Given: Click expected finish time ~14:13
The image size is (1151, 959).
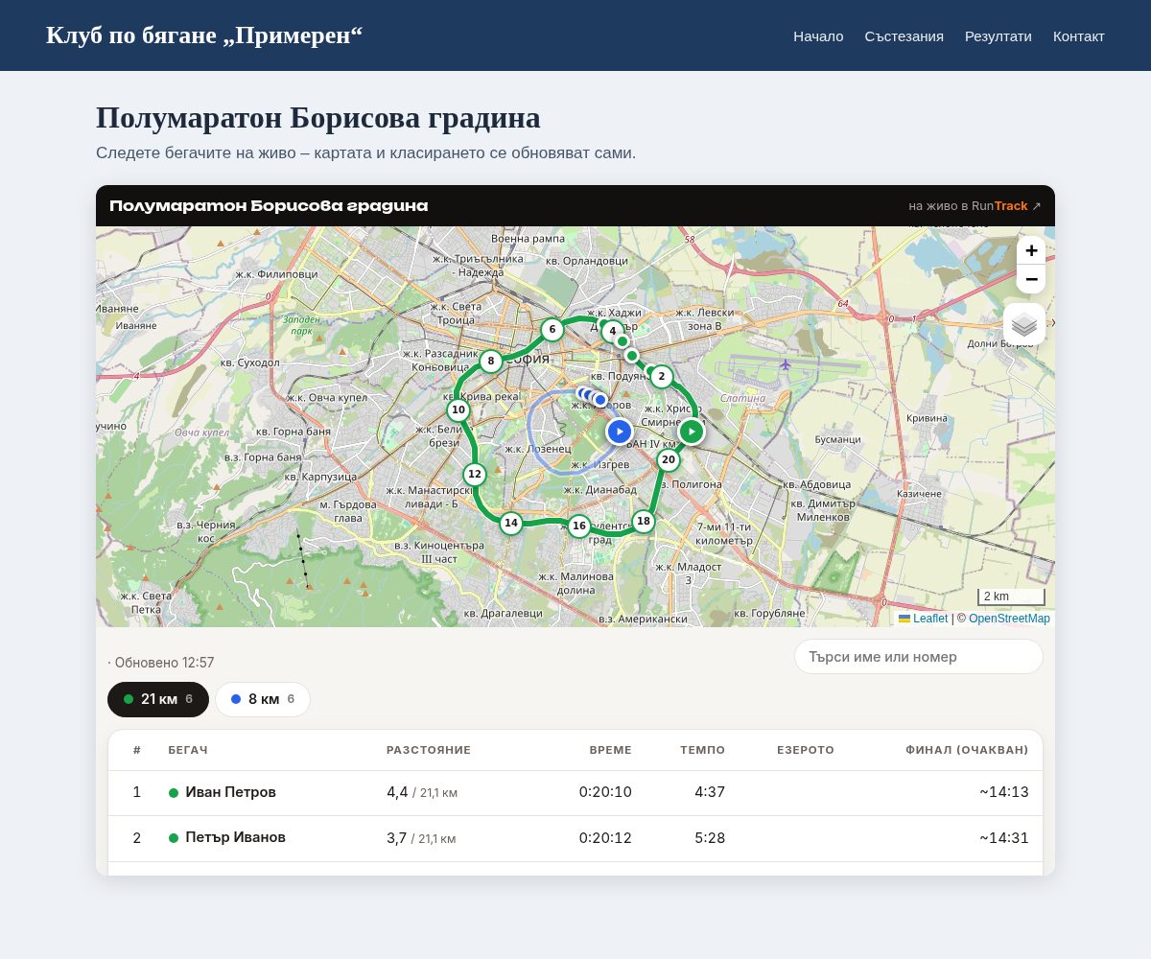Looking at the screenshot, I should tap(1004, 792).
